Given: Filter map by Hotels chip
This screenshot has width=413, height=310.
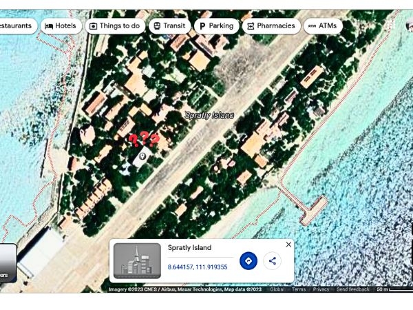Looking at the screenshot, I should [x=61, y=26].
